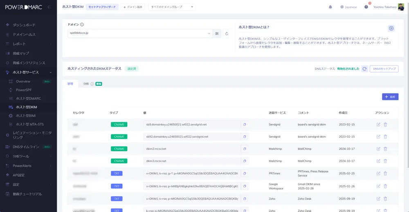The image size is (409, 212).
Task: Open ホスト型BIMI page
Action: click(25, 116)
